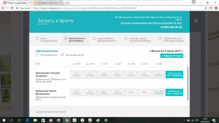Screen dimensions: 219x123
Task: Open the Settings gear in the taskbar
Action: pos(106,120)
